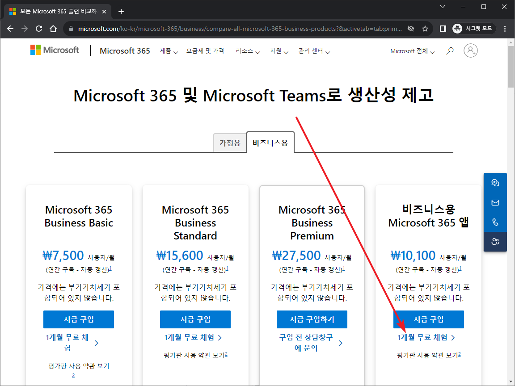Select the 비즈니스용 tab
Image resolution: width=515 pixels, height=386 pixels.
click(270, 143)
